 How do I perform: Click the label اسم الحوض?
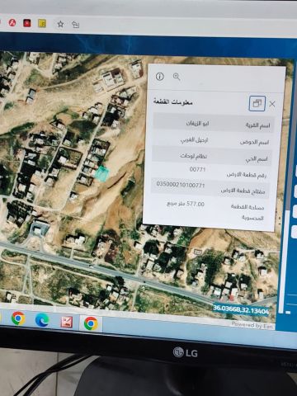pyautogui.click(x=254, y=142)
